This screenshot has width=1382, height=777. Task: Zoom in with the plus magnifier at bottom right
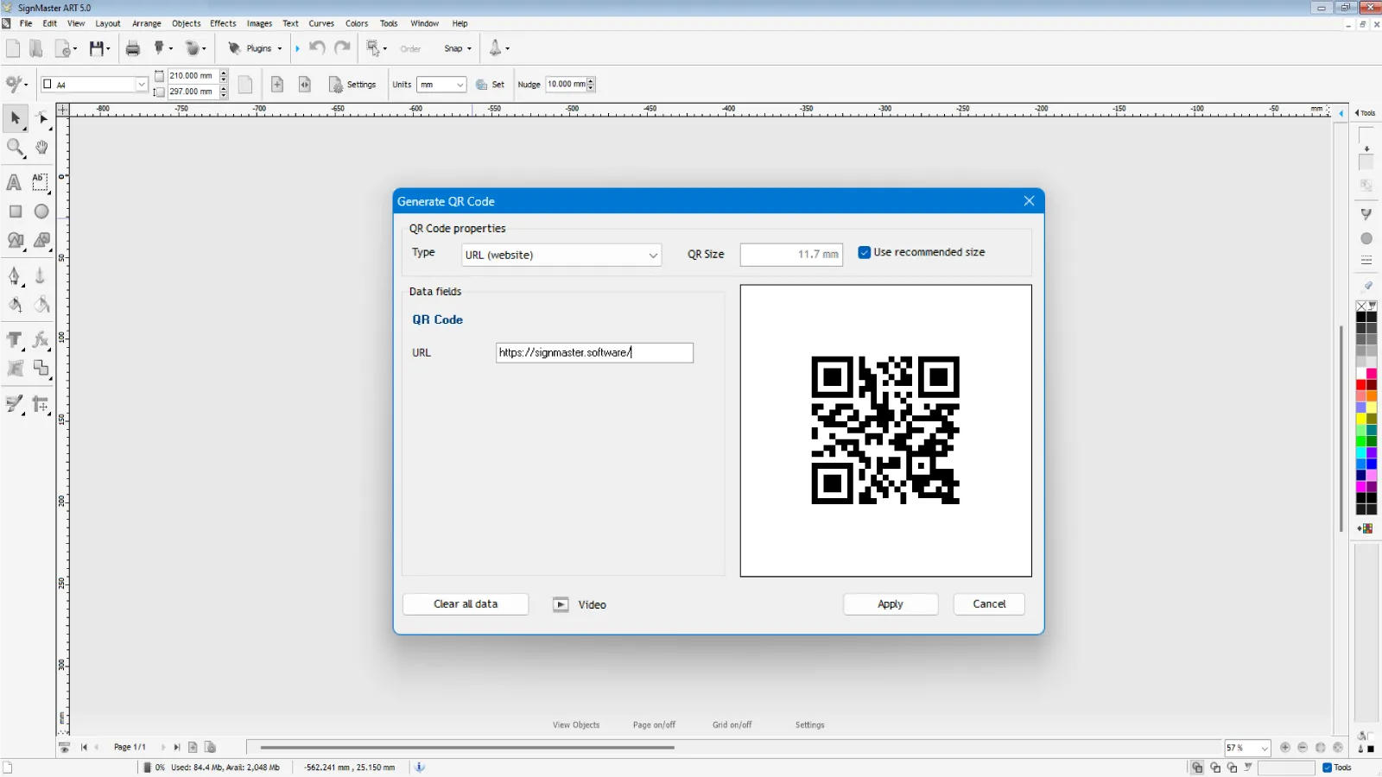tap(1285, 748)
